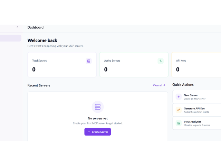
Task: Open the Active Servers stat card
Action: pyautogui.click(x=134, y=65)
